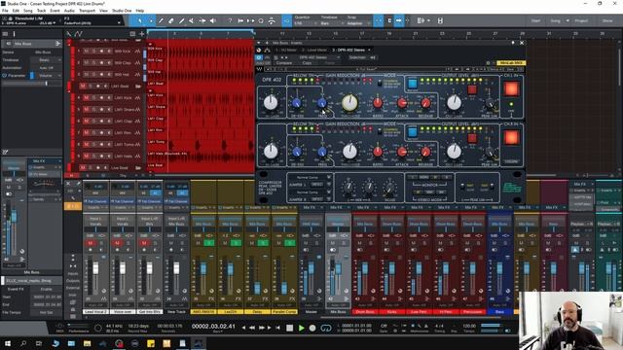Toggle the red square button near Output Level channel 1

(472, 89)
